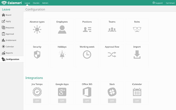
Task: Open the Holidays tree icon
Action: point(62,54)
